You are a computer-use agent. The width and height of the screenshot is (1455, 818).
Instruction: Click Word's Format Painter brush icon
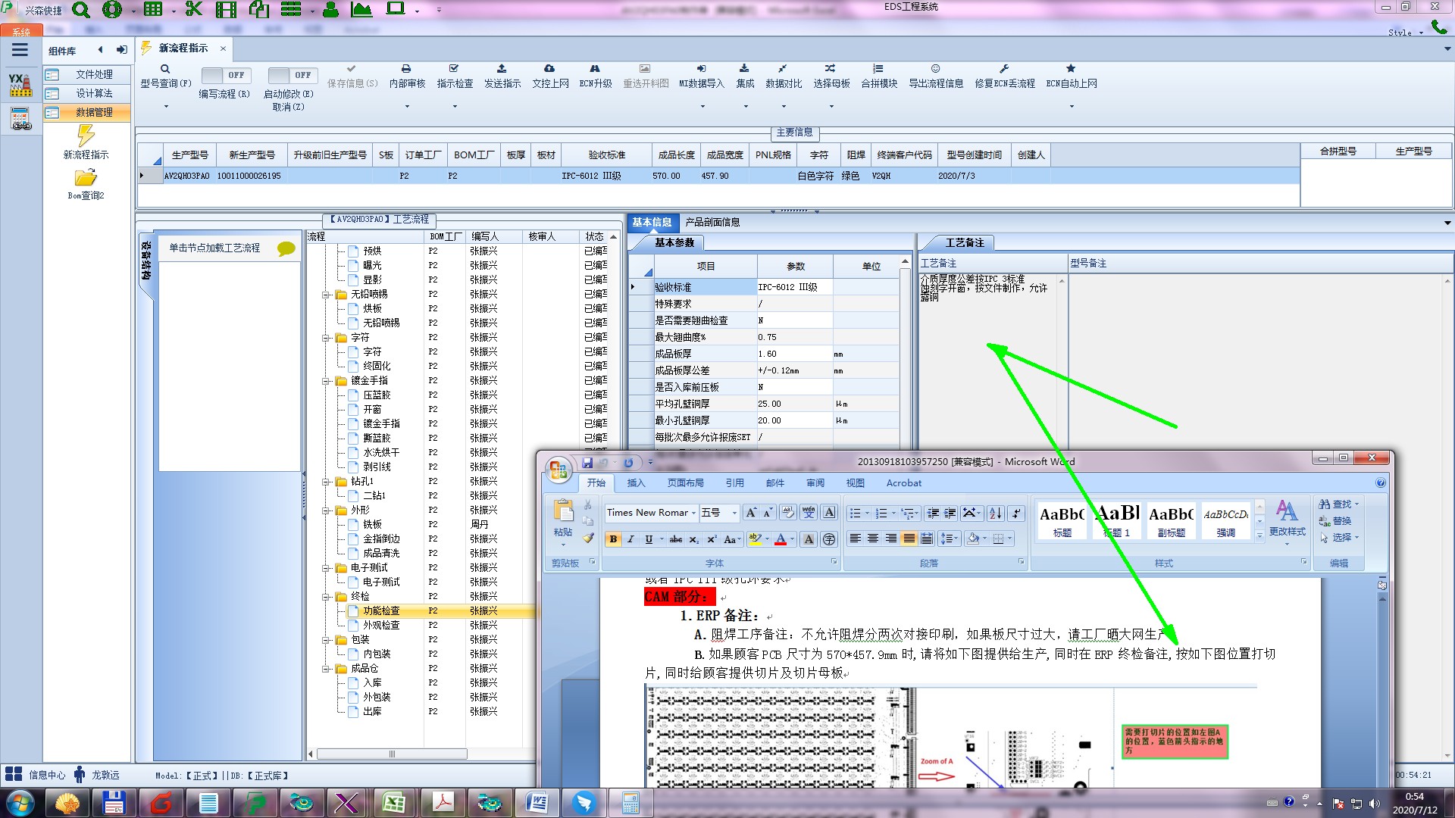[x=588, y=539]
